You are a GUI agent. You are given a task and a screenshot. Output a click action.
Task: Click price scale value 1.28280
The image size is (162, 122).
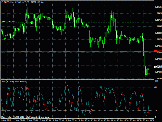pyautogui.click(x=158, y=33)
